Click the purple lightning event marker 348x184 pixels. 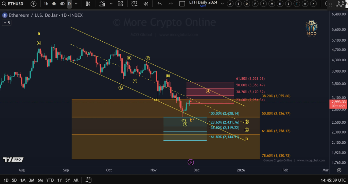click(x=191, y=162)
